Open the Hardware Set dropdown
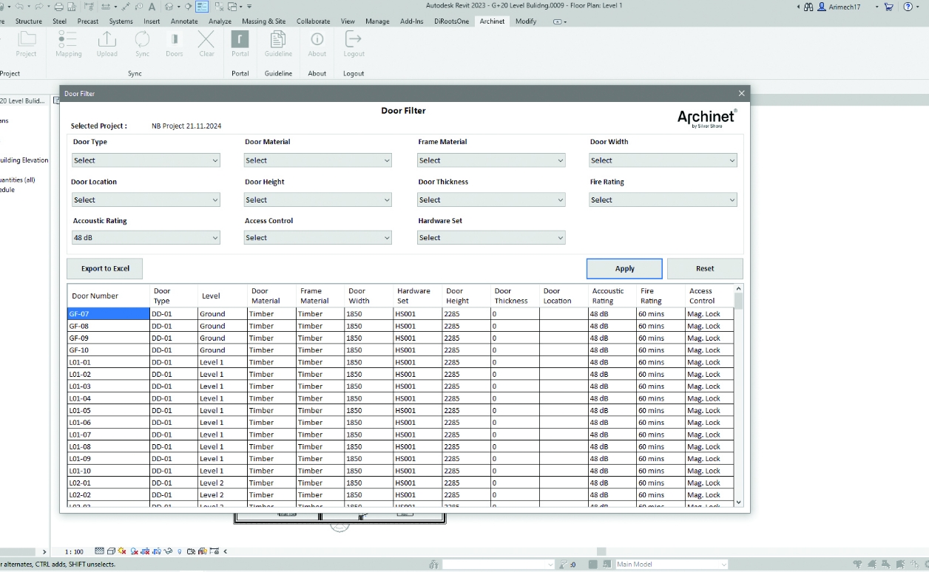 click(x=491, y=238)
